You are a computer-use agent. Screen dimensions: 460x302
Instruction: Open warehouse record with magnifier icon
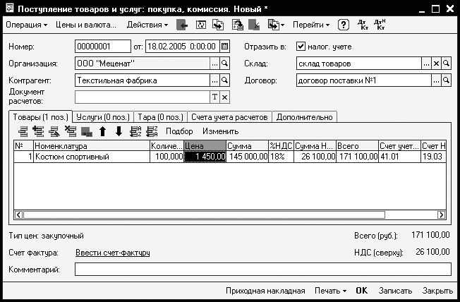click(446, 64)
